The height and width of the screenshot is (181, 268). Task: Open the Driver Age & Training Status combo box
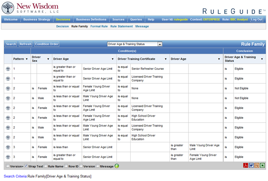[x=135, y=44]
